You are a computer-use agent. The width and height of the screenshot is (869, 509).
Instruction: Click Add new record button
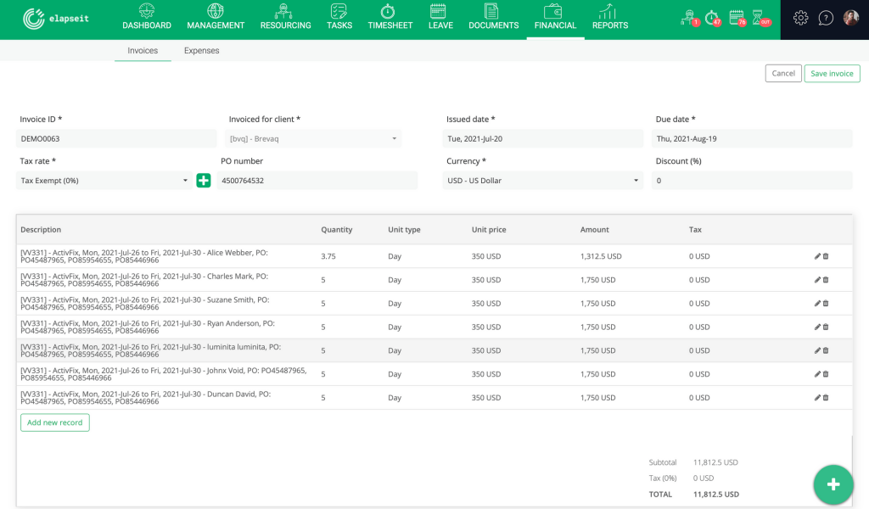point(55,422)
